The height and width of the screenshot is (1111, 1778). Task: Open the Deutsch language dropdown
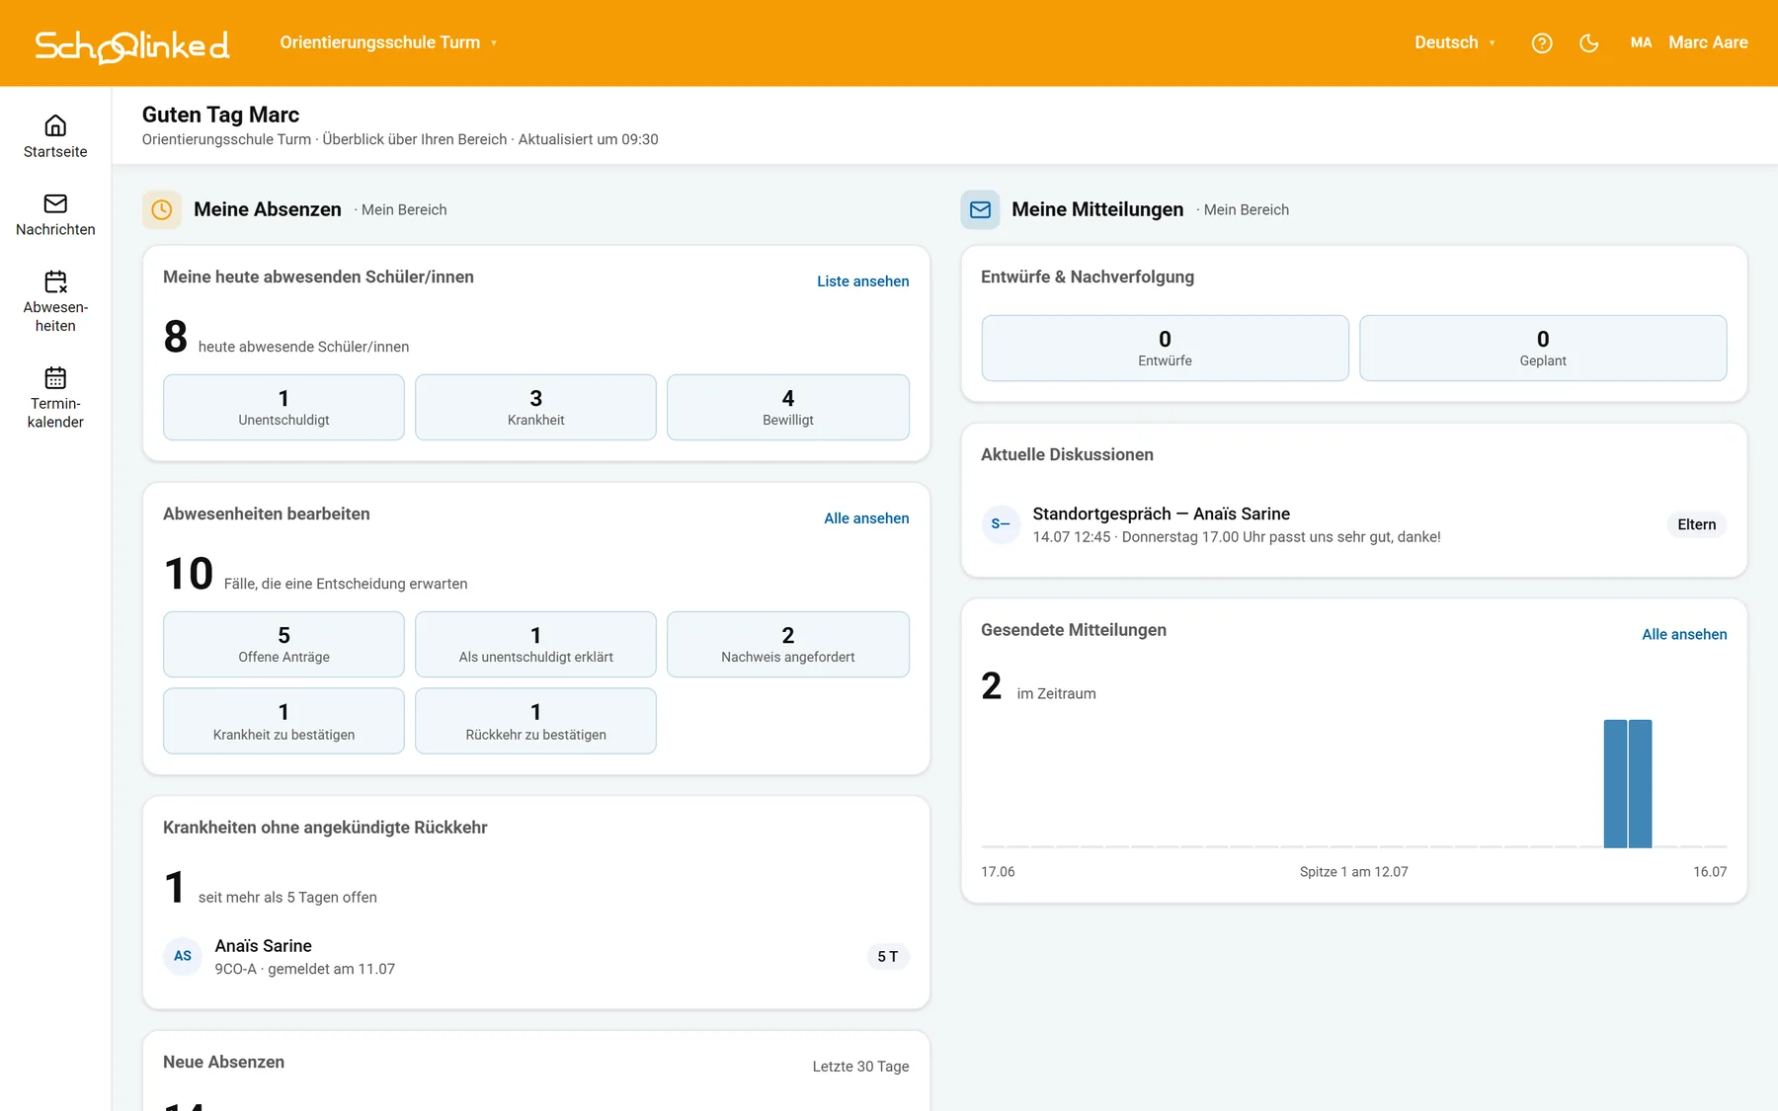(1455, 42)
